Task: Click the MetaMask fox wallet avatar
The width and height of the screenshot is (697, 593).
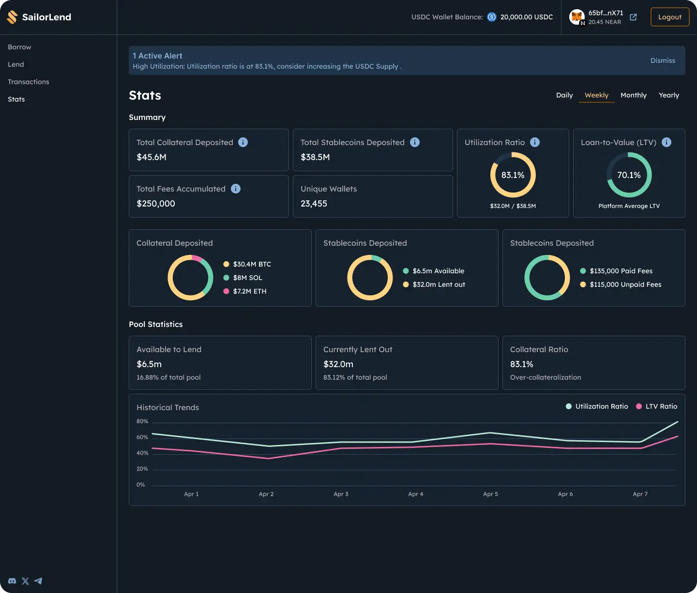Action: (576, 17)
